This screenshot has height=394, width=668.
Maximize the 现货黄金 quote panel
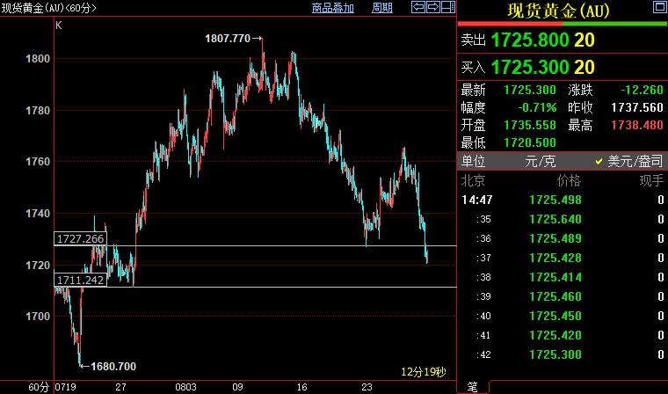[657, 7]
